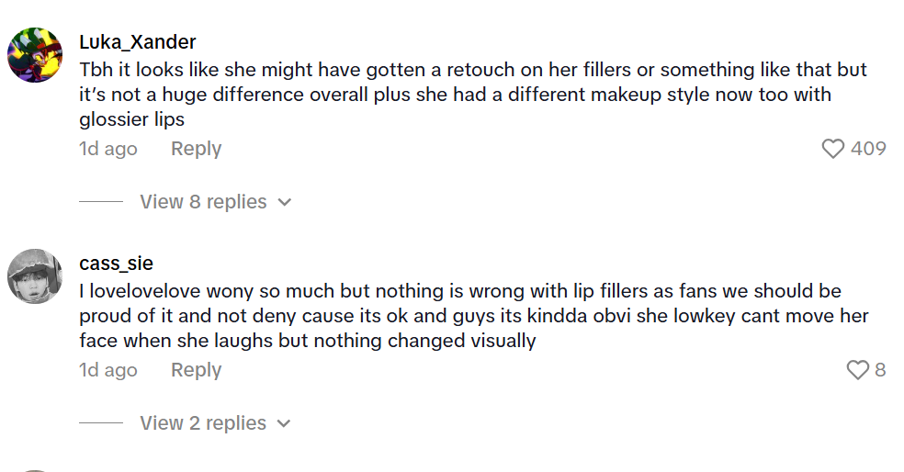Click the divider line before View 2 replies
This screenshot has width=904, height=472.
point(101,423)
